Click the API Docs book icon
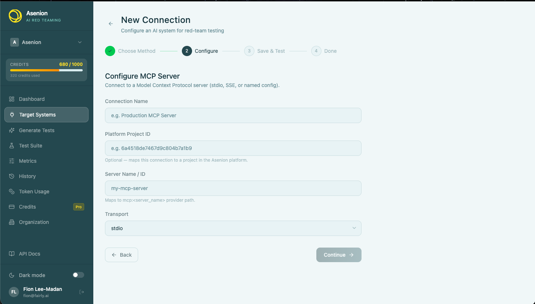The image size is (535, 304). pyautogui.click(x=12, y=254)
